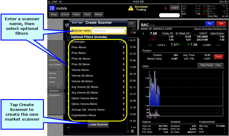
Task: Expand the Average Opt. Volume Above filter
Action: point(98,110)
